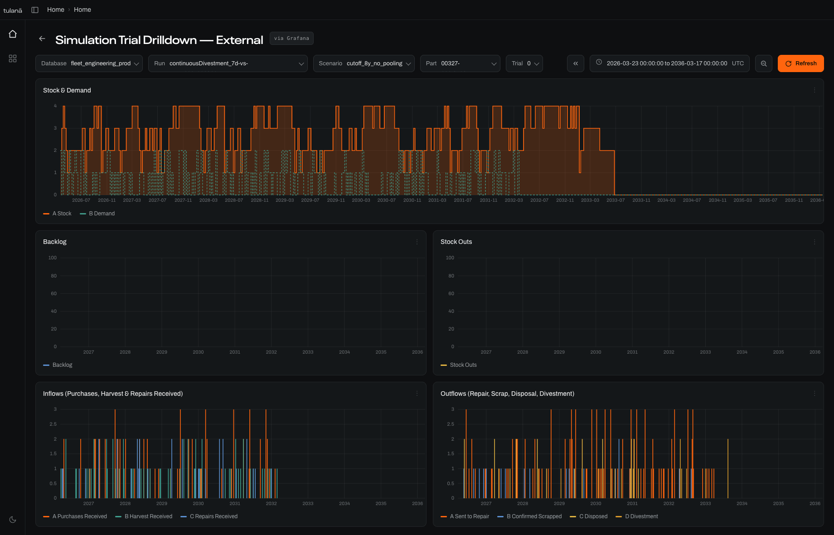Image resolution: width=834 pixels, height=535 pixels.
Task: Click the UTC timezone label
Action: pos(738,63)
